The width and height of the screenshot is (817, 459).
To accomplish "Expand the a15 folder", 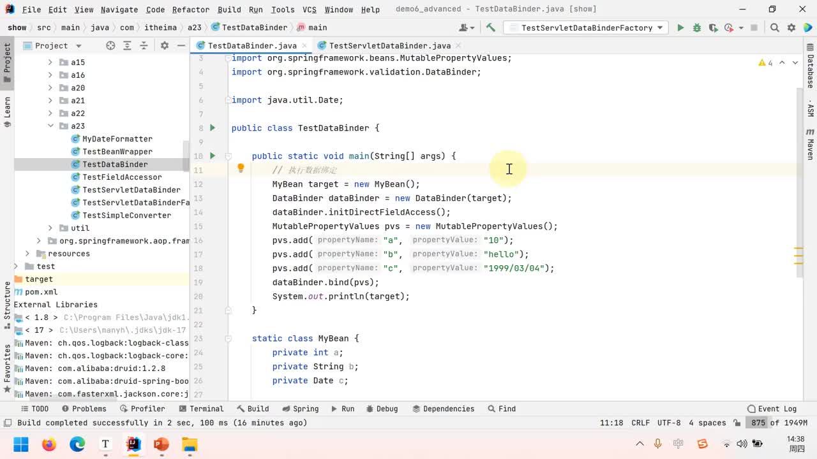I will [x=50, y=62].
